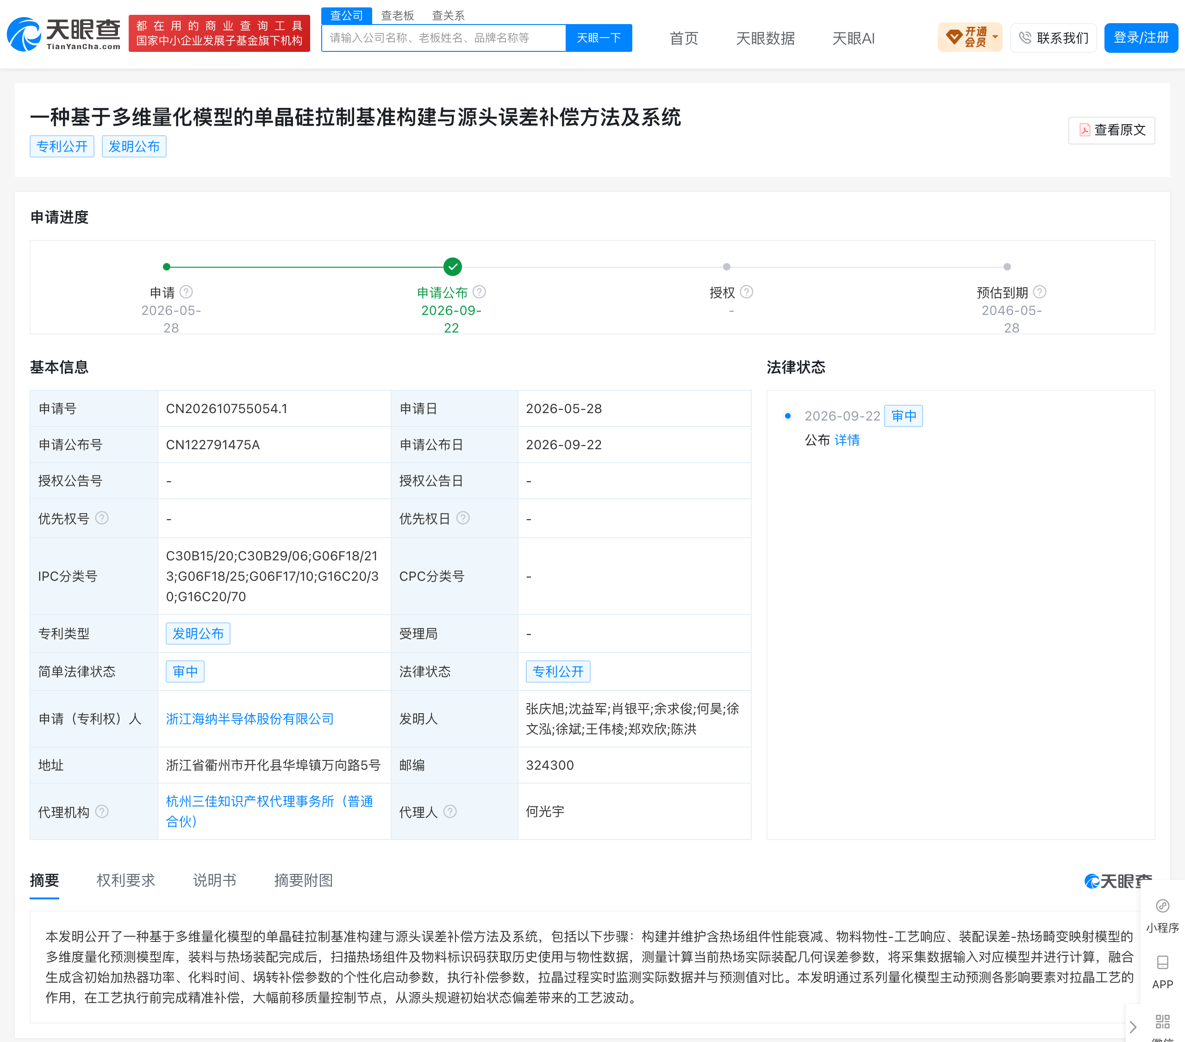Switch to 查关系 search tab
The image size is (1185, 1042).
point(448,15)
